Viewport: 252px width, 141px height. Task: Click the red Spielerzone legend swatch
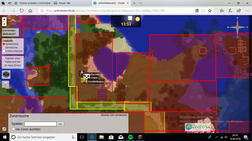tap(4, 44)
